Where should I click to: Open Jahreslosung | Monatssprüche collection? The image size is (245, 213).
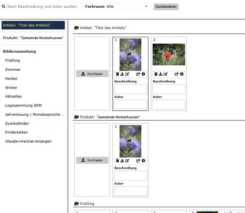(34, 114)
